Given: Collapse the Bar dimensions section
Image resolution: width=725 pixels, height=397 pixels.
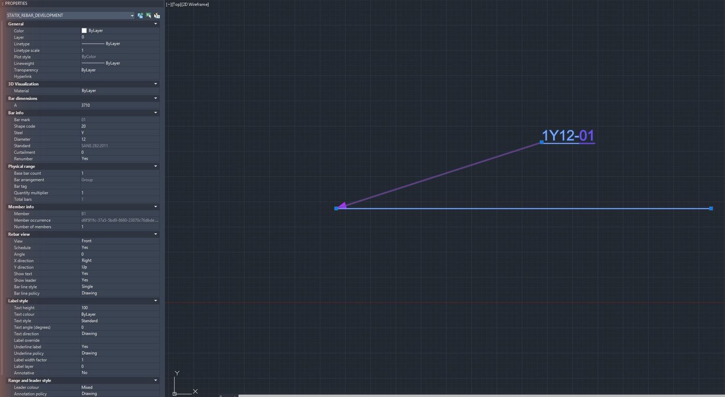Looking at the screenshot, I should pyautogui.click(x=156, y=98).
